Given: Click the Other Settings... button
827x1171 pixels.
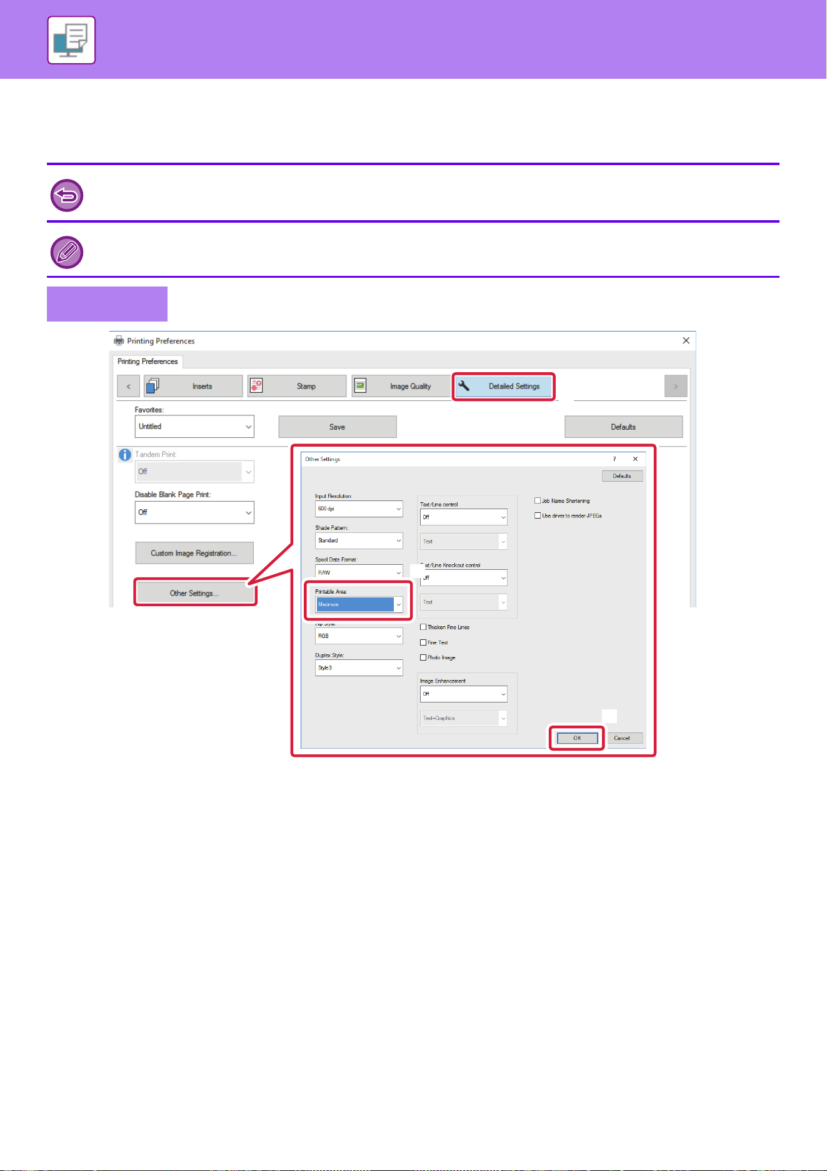Looking at the screenshot, I should [195, 593].
